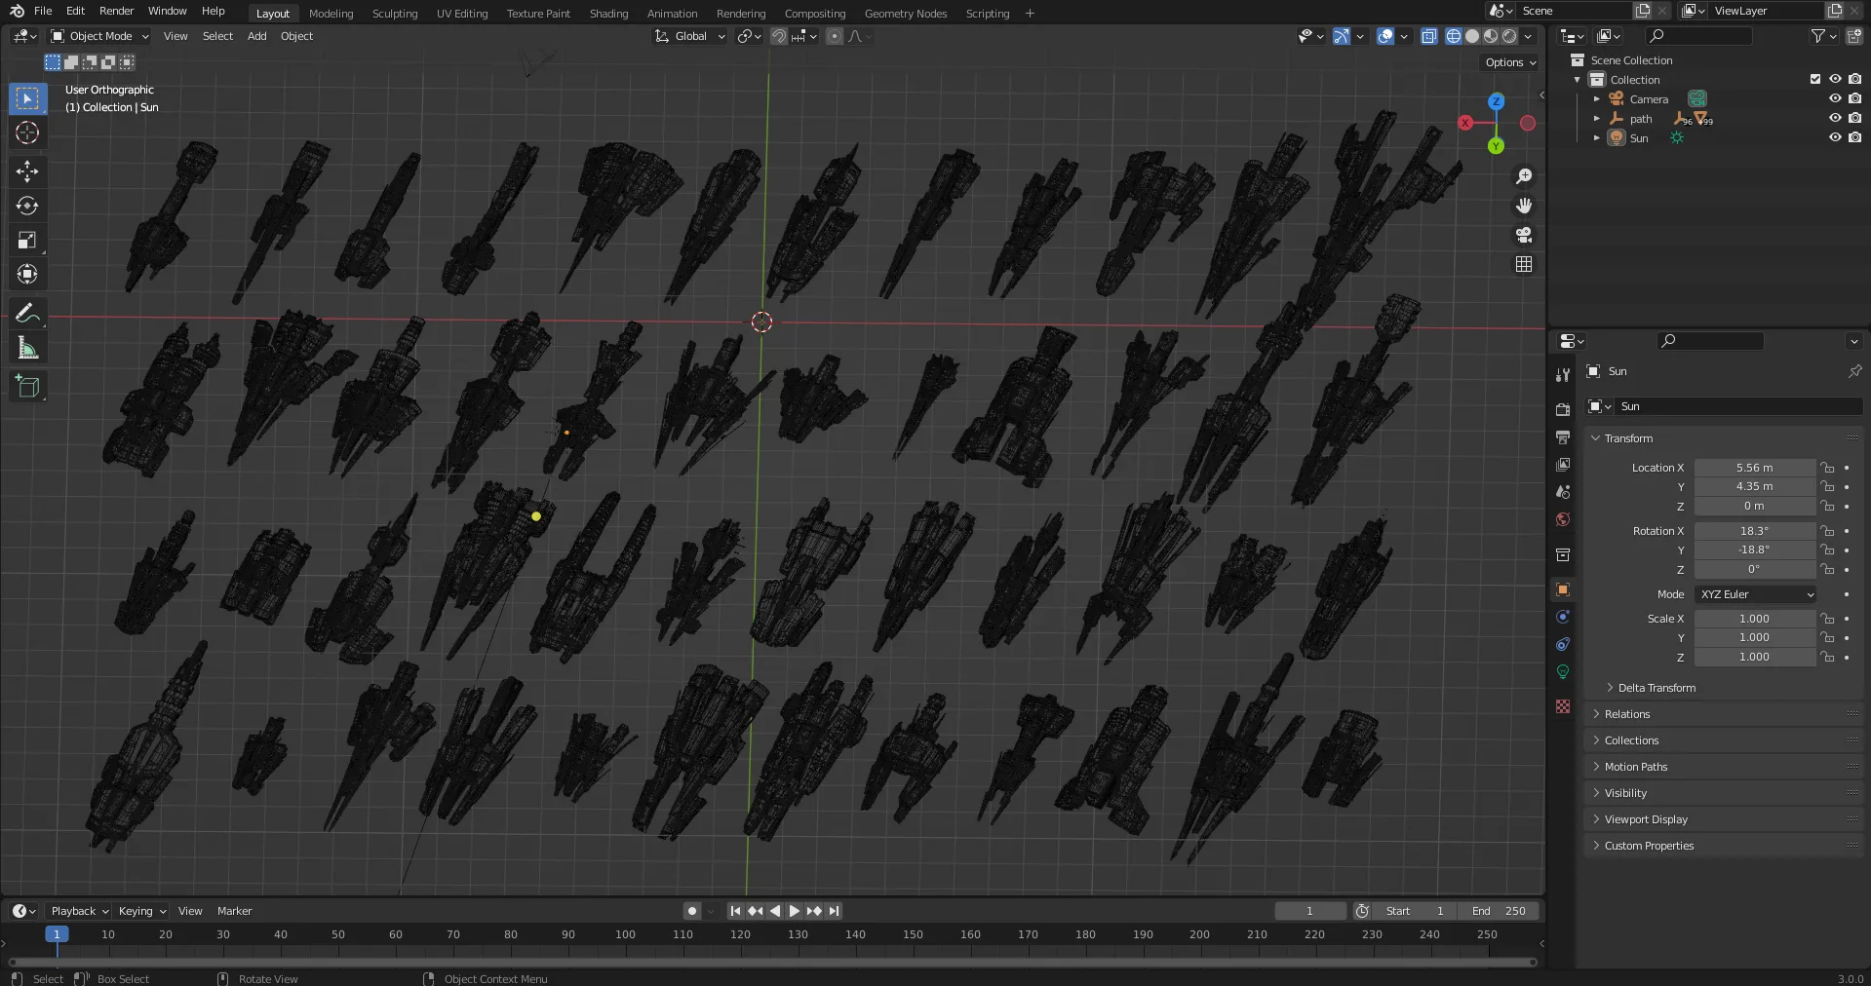Toggle X-ray display mode
The width and height of the screenshot is (1871, 986).
click(x=1429, y=36)
